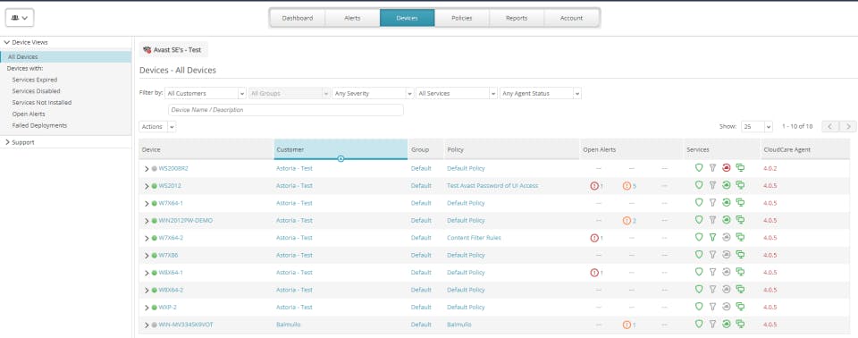
Task: Click the funnel icon in the W8X64-1 row
Action: 712,272
